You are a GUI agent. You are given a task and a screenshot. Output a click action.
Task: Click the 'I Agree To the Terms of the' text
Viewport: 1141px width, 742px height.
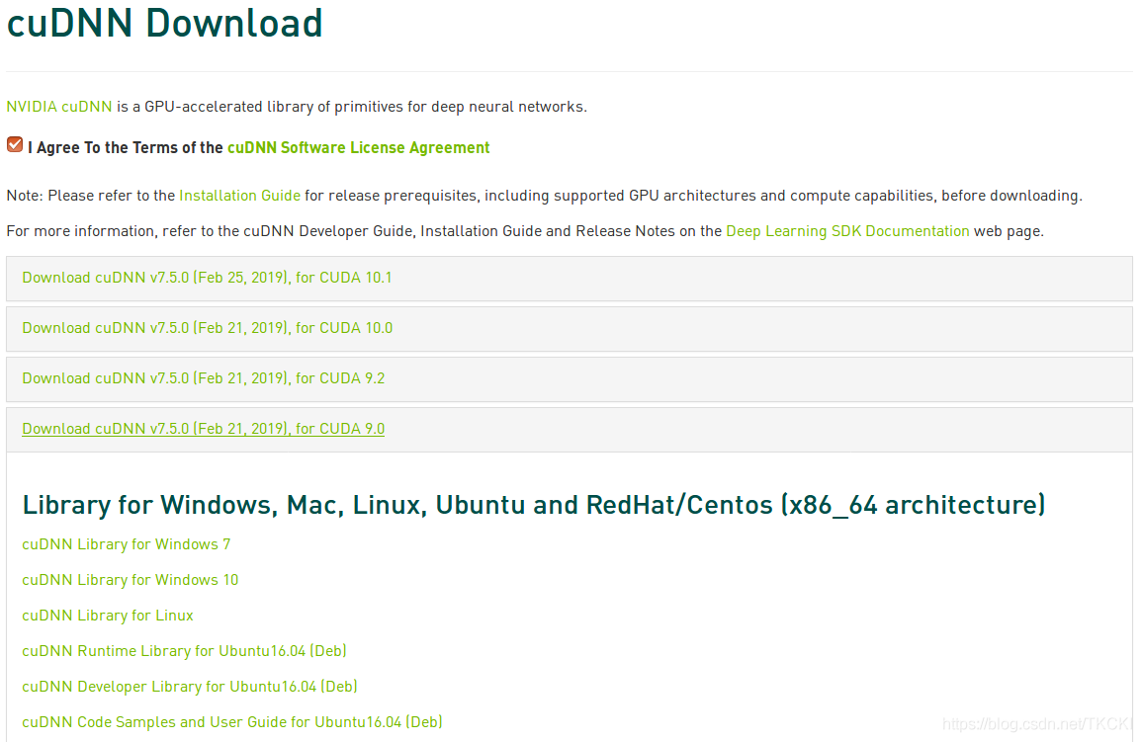click(126, 147)
